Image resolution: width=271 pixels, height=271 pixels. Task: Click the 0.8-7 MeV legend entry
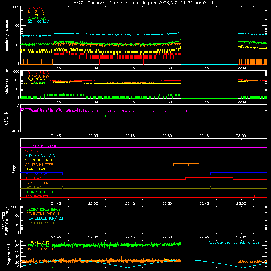(x=37, y=80)
